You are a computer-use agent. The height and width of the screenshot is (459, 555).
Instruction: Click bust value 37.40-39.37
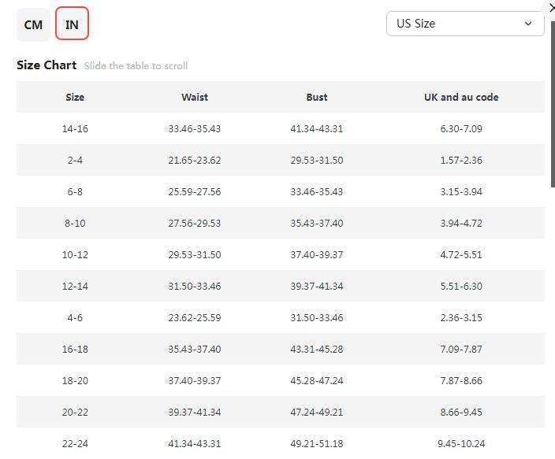(317, 254)
